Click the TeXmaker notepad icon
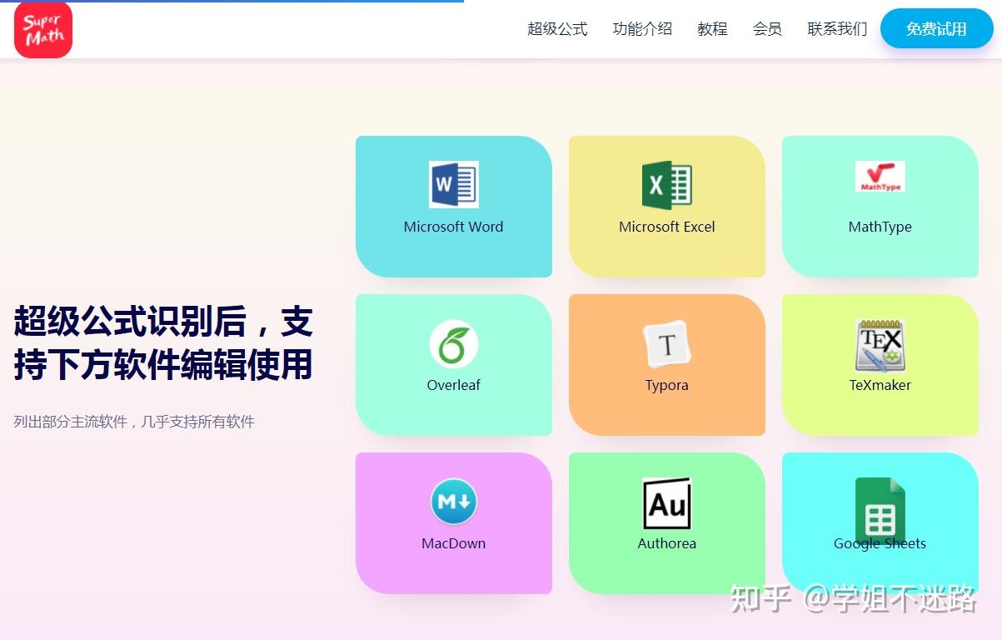The image size is (1002, 640). click(x=880, y=345)
